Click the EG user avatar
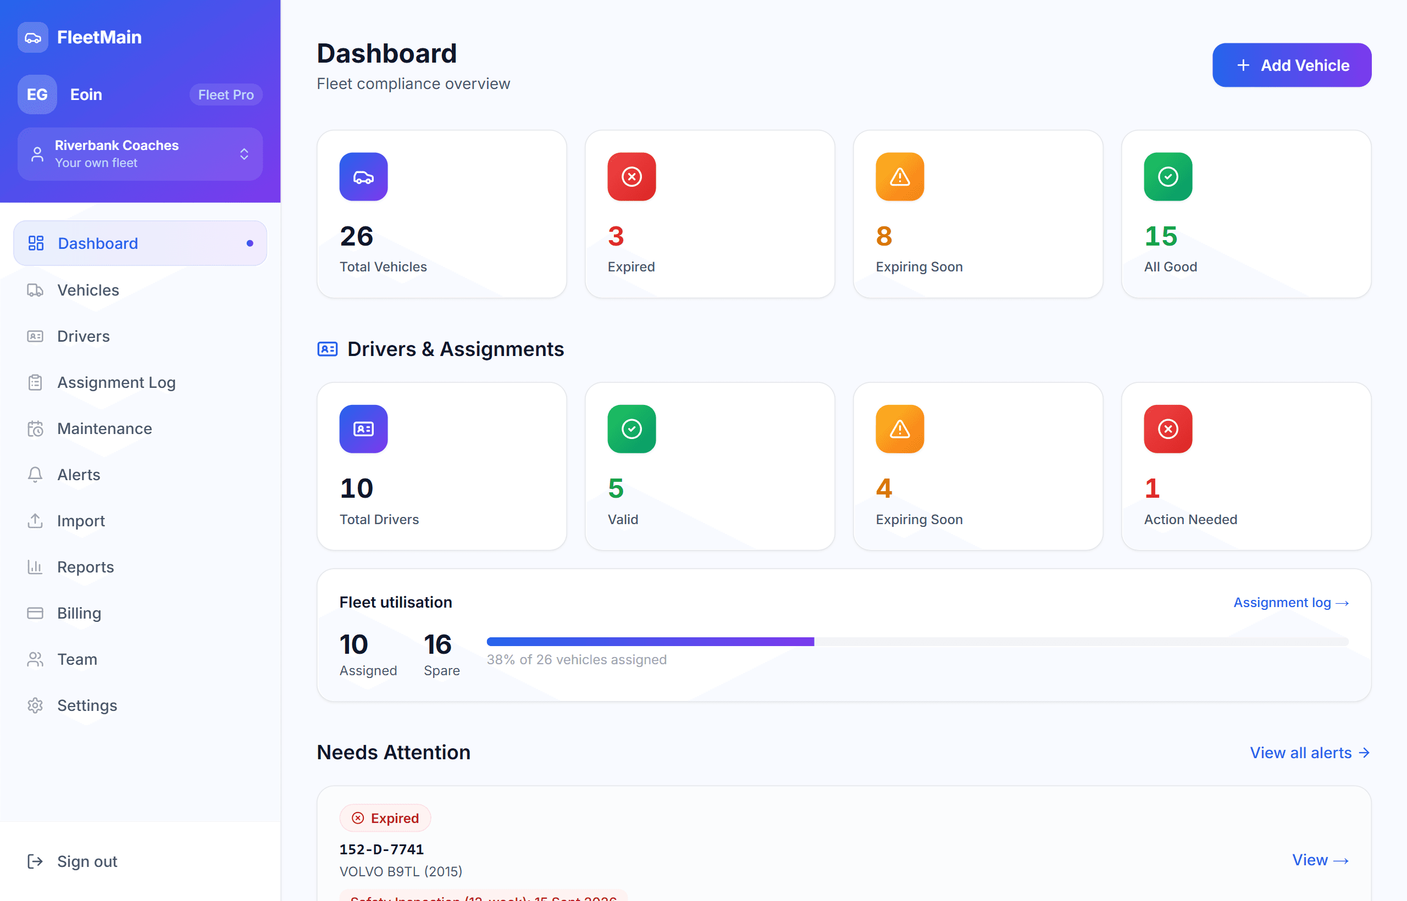Screen dimensions: 1407x901 pyautogui.click(x=37, y=94)
